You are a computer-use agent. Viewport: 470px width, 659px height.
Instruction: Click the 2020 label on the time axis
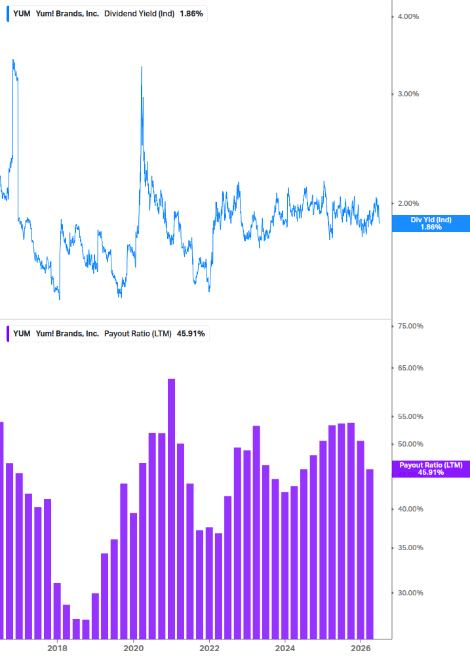[133, 649]
